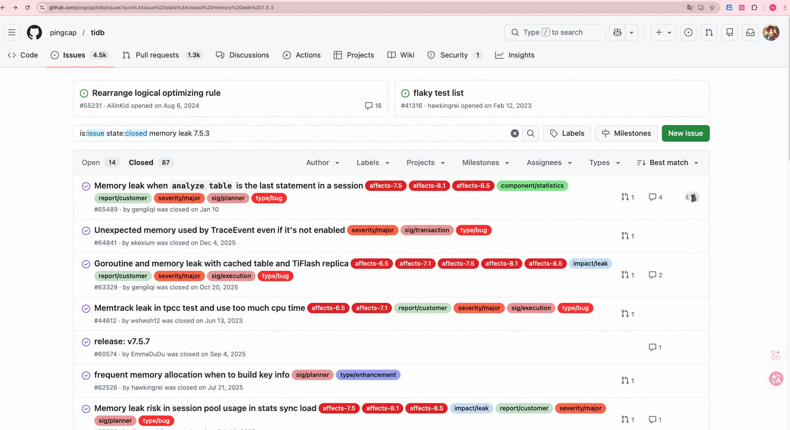The image size is (790, 430).
Task: Open the Security tab
Action: tap(454, 55)
